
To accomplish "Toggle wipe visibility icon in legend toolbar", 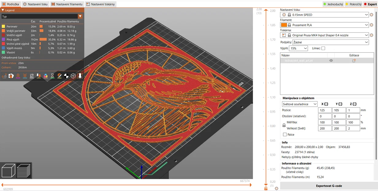I will (11, 75).
